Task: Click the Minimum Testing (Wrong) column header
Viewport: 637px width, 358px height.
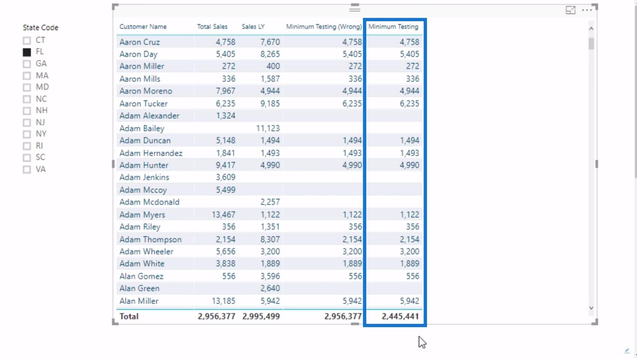Action: 324,27
